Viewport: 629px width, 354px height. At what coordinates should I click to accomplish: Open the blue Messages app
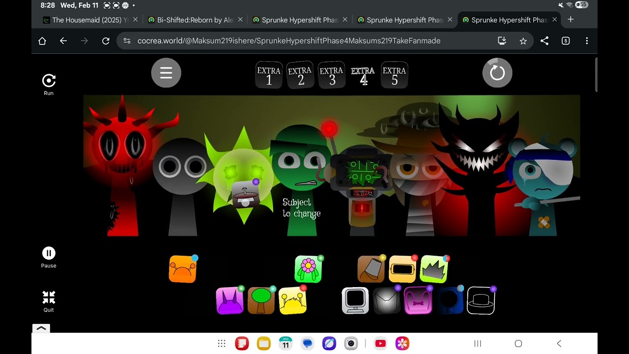pyautogui.click(x=308, y=344)
